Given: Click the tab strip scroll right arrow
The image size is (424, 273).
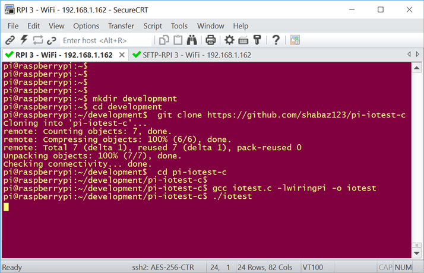Looking at the screenshot, I should click(417, 55).
